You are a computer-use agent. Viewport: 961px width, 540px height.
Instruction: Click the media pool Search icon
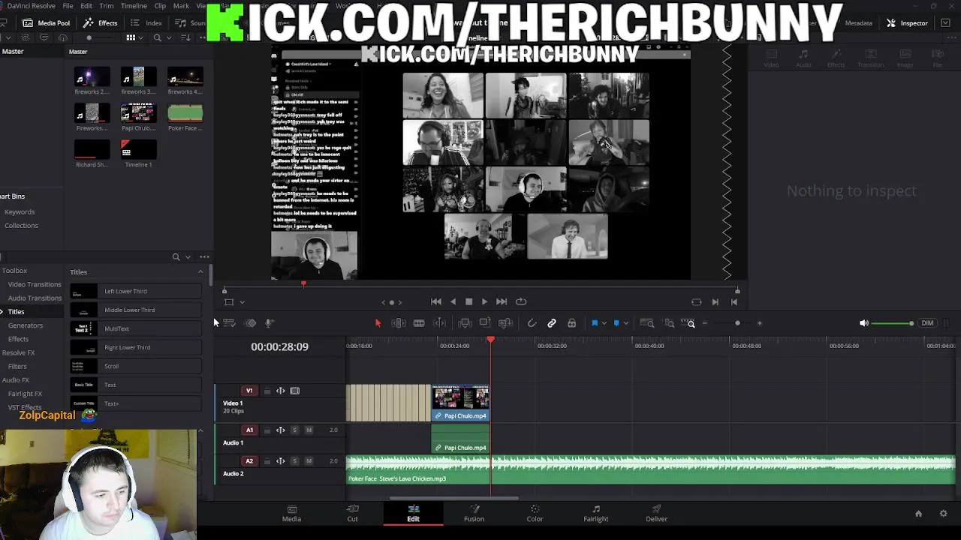[157, 37]
